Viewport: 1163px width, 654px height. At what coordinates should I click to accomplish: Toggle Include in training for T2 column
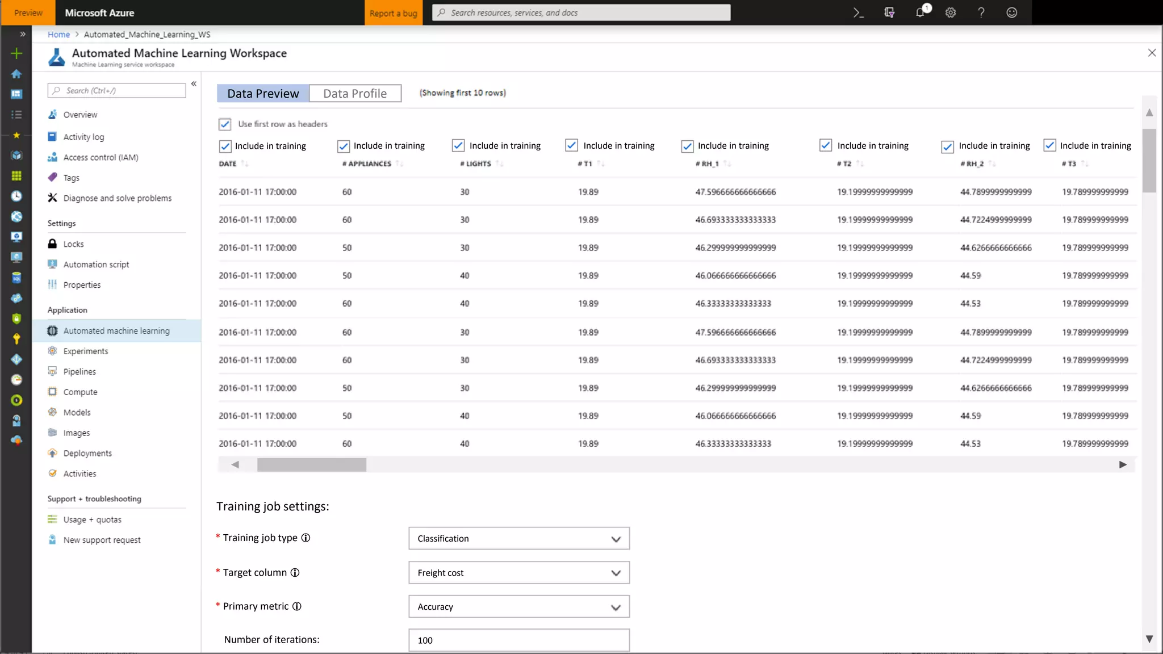826,145
